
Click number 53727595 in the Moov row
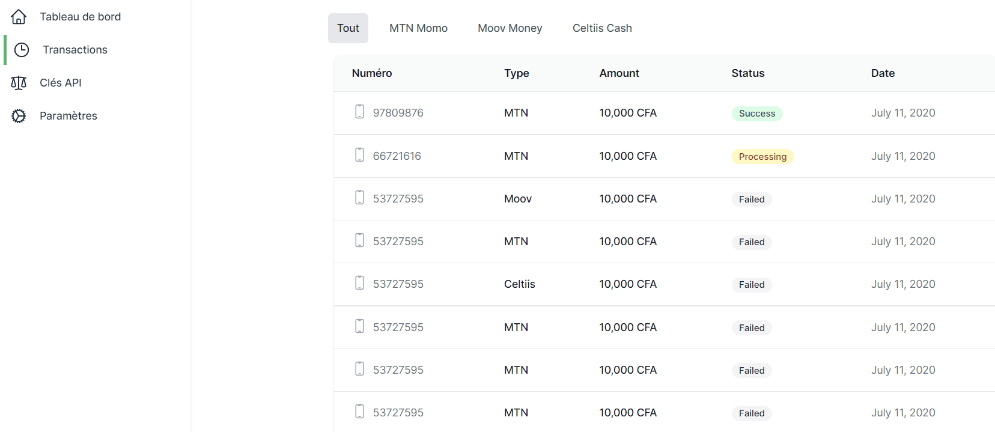click(x=398, y=199)
